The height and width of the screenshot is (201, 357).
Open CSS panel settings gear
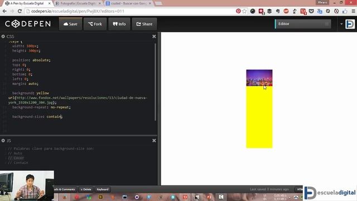coord(3,36)
